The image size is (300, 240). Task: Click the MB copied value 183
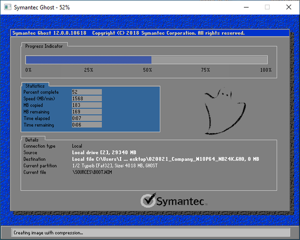(x=87, y=105)
